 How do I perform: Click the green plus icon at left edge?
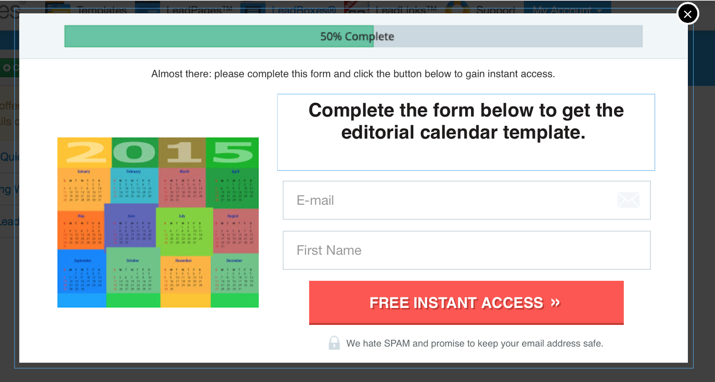tap(6, 68)
